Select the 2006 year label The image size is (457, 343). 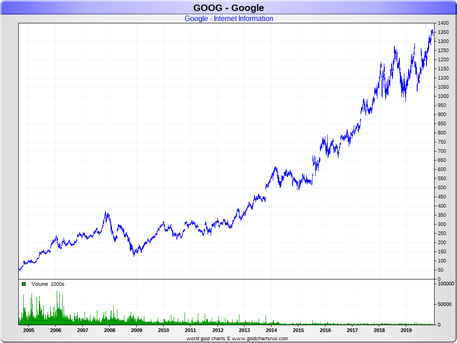tap(56, 330)
